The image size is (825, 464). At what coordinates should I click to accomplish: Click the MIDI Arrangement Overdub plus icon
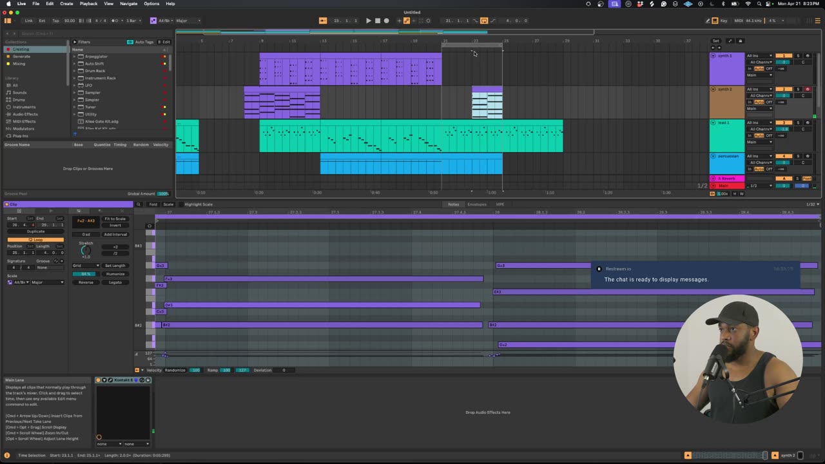(399, 21)
